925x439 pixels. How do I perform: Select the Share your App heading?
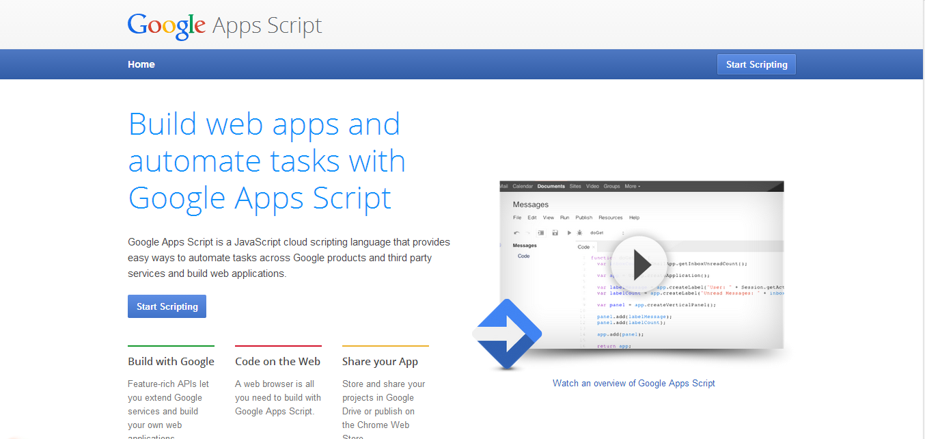[380, 362]
